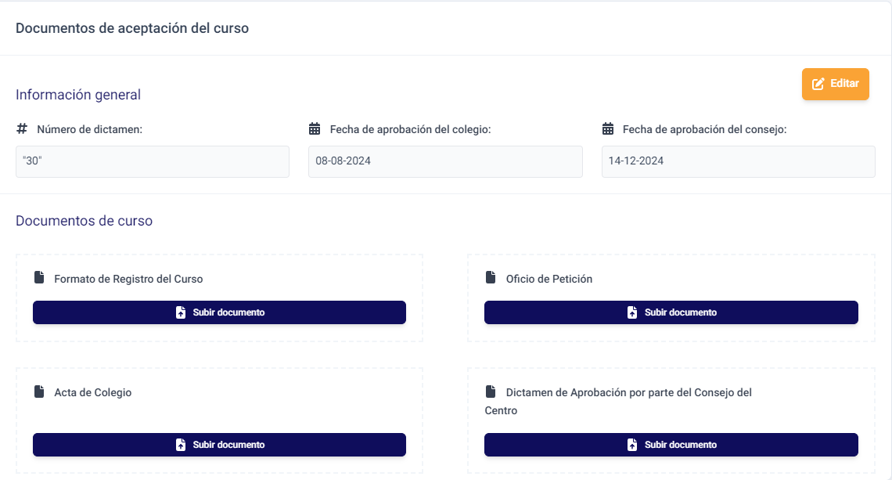Click file icon next to Oficio de Petición
The width and height of the screenshot is (892, 480).
point(491,278)
